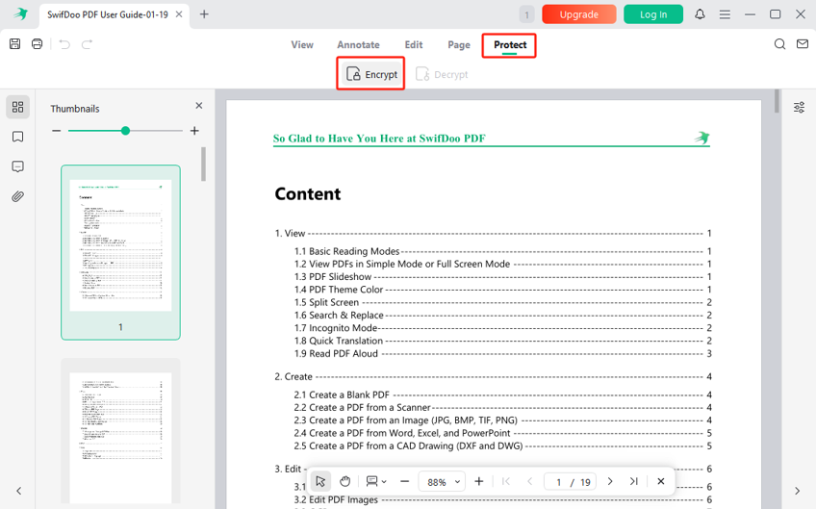Click '1.6 Search & Replace' entry

(x=339, y=316)
